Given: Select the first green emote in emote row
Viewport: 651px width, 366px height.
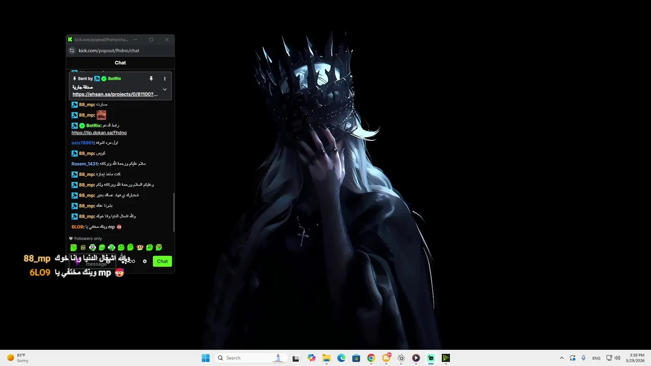Looking at the screenshot, I should click(x=74, y=248).
